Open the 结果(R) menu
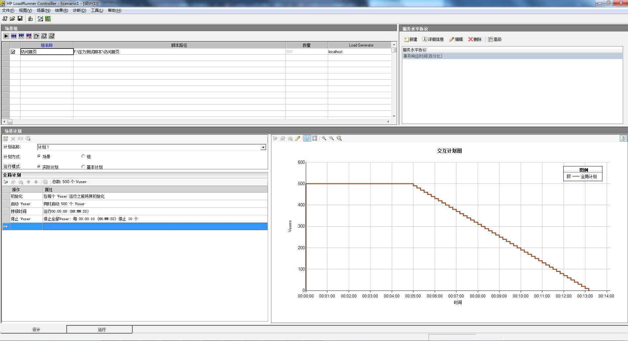 (61, 10)
